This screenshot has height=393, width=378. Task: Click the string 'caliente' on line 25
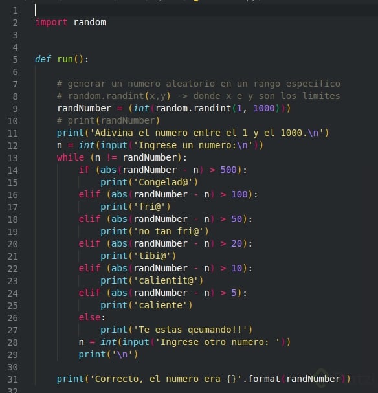click(x=161, y=305)
